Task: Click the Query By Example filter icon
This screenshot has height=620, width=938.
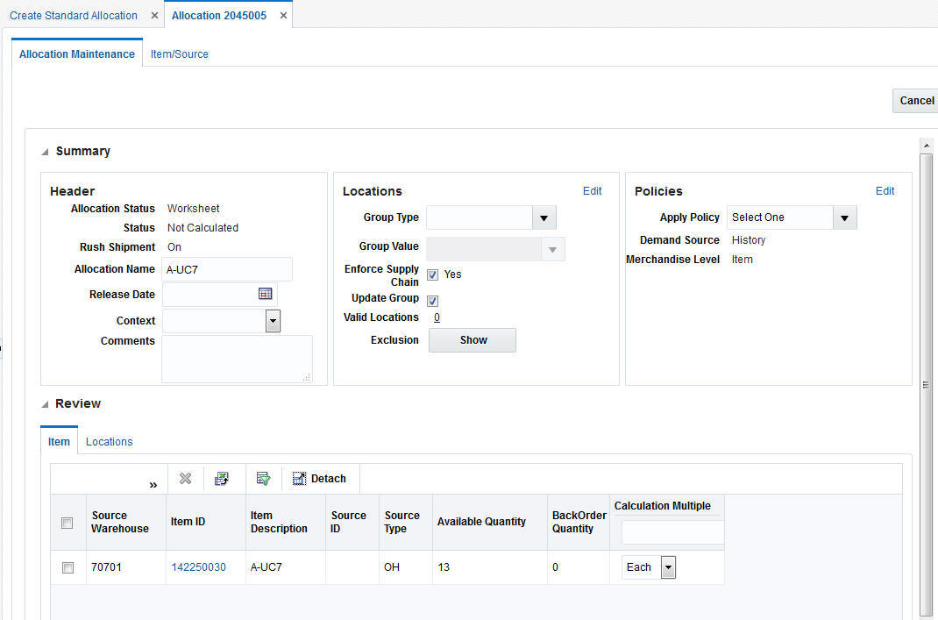Action: click(263, 478)
